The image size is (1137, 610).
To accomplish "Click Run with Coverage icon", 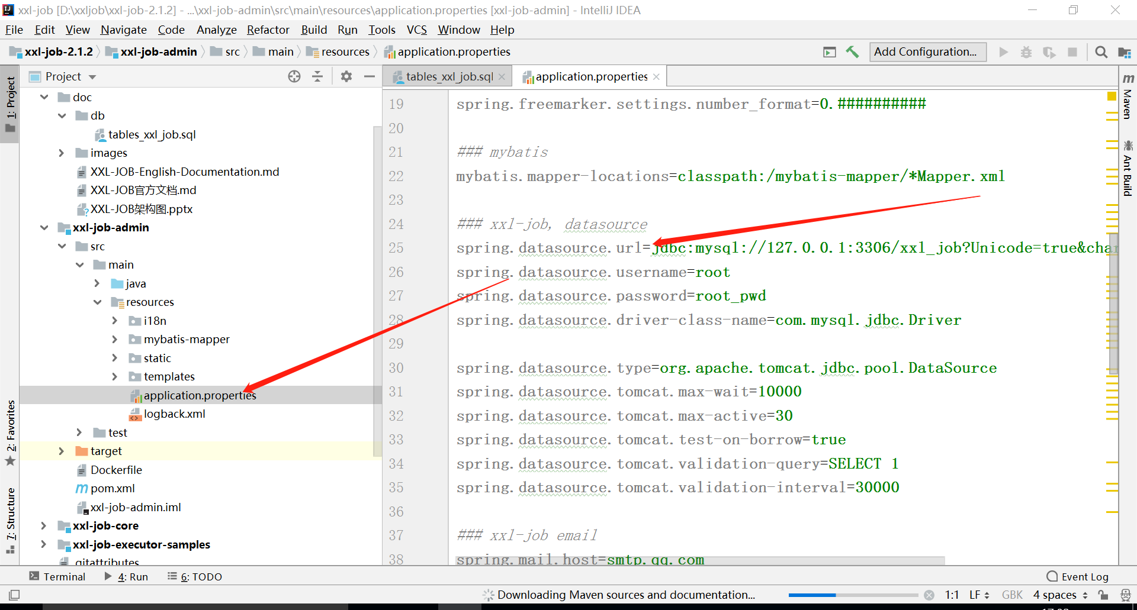I will tap(1049, 52).
